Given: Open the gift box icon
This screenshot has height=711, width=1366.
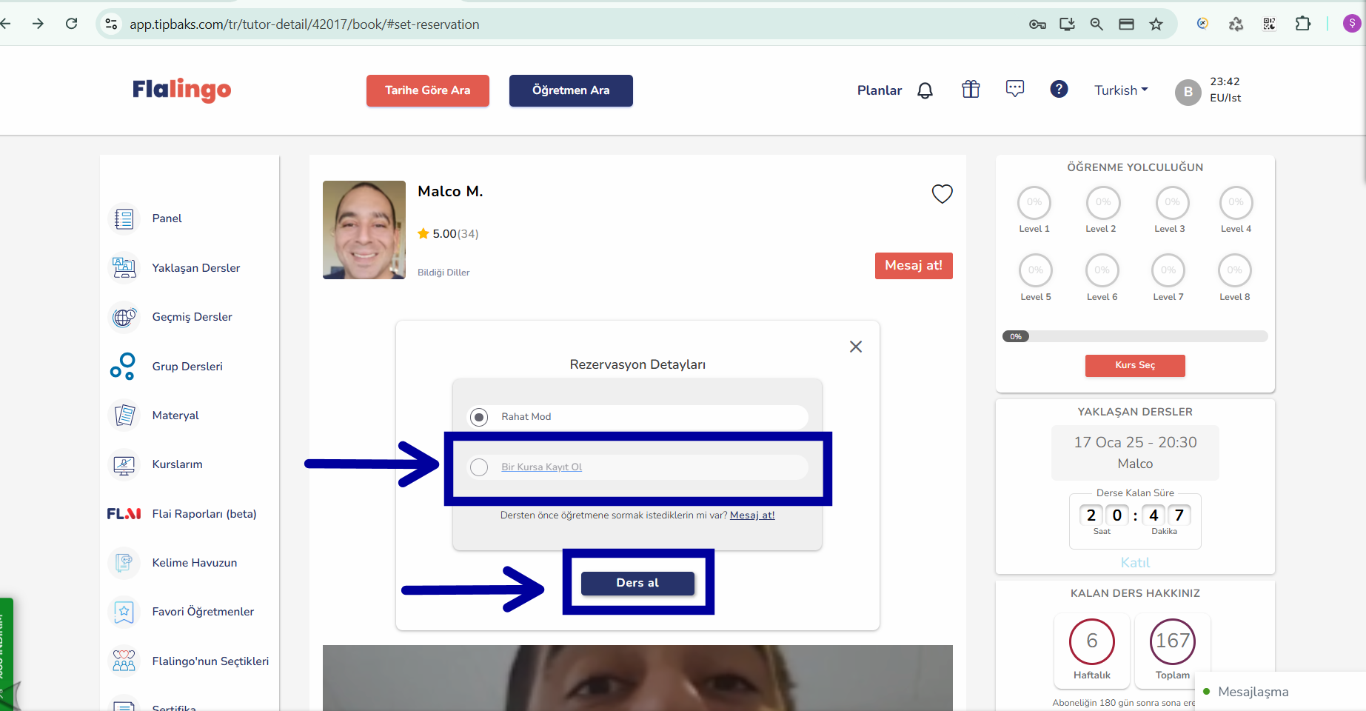Looking at the screenshot, I should [x=971, y=90].
